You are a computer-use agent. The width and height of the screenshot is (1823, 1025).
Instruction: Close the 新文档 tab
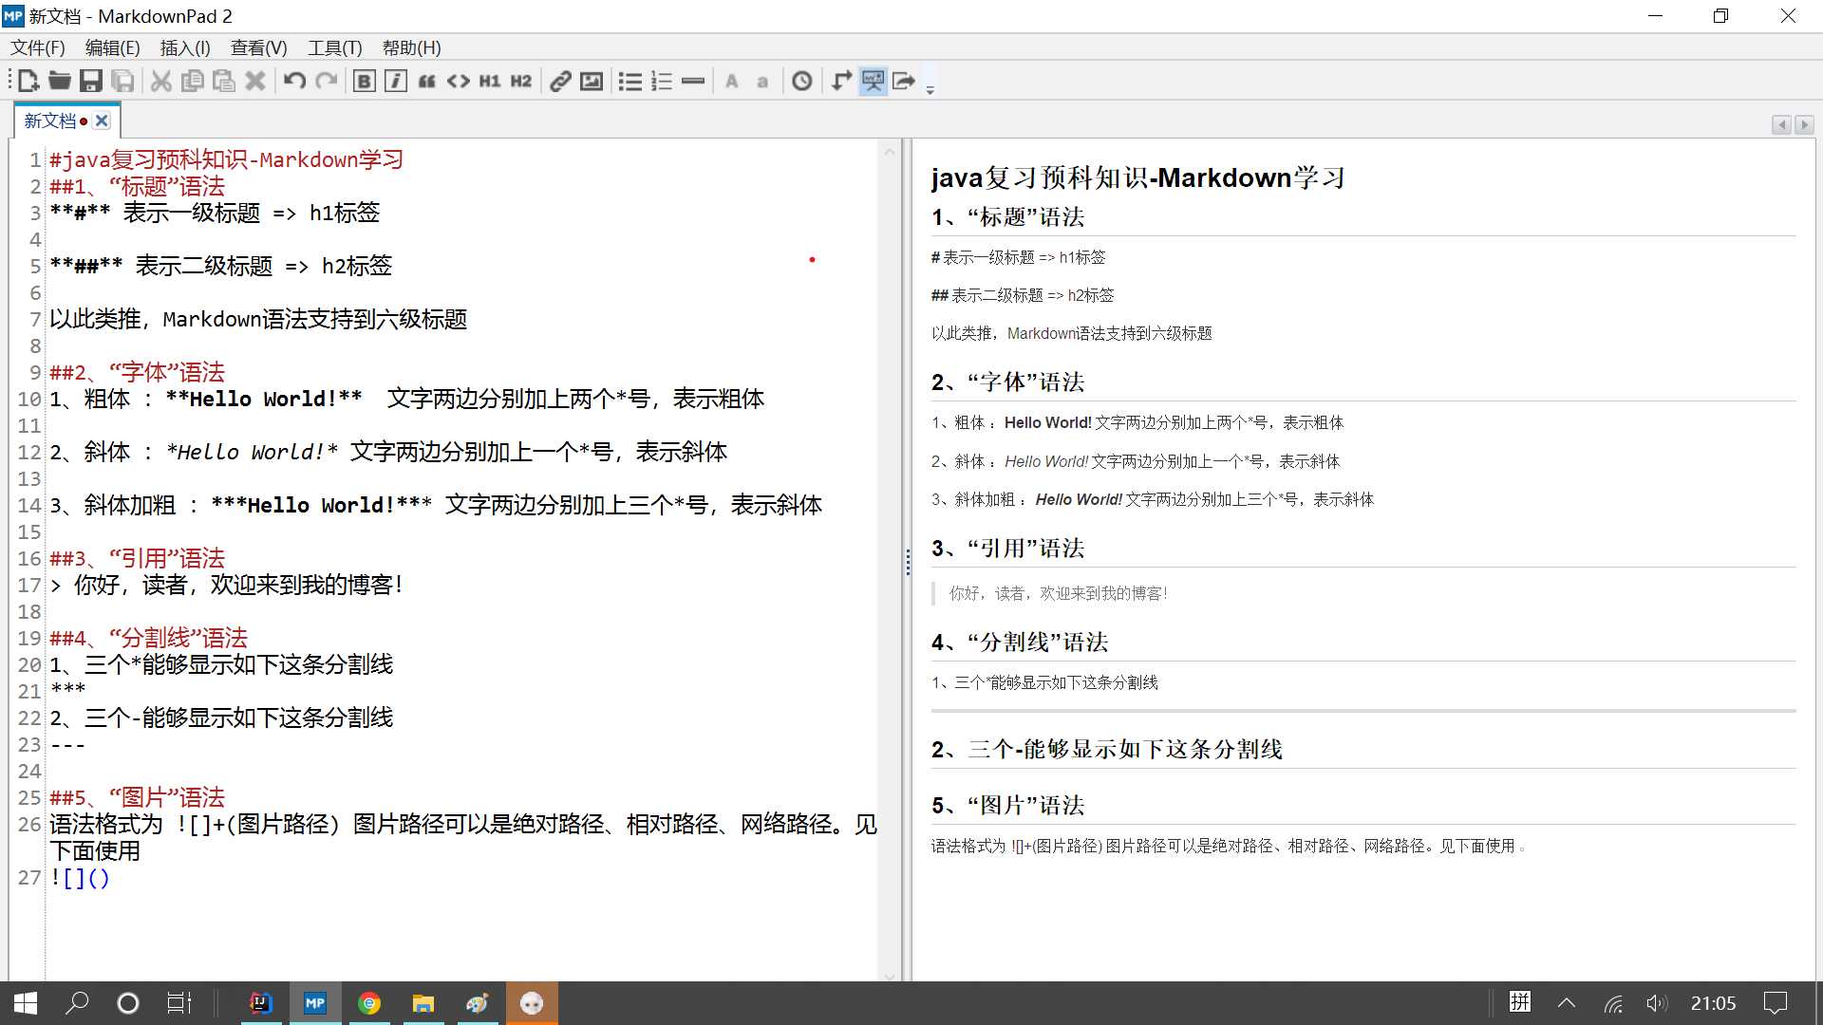(x=102, y=121)
